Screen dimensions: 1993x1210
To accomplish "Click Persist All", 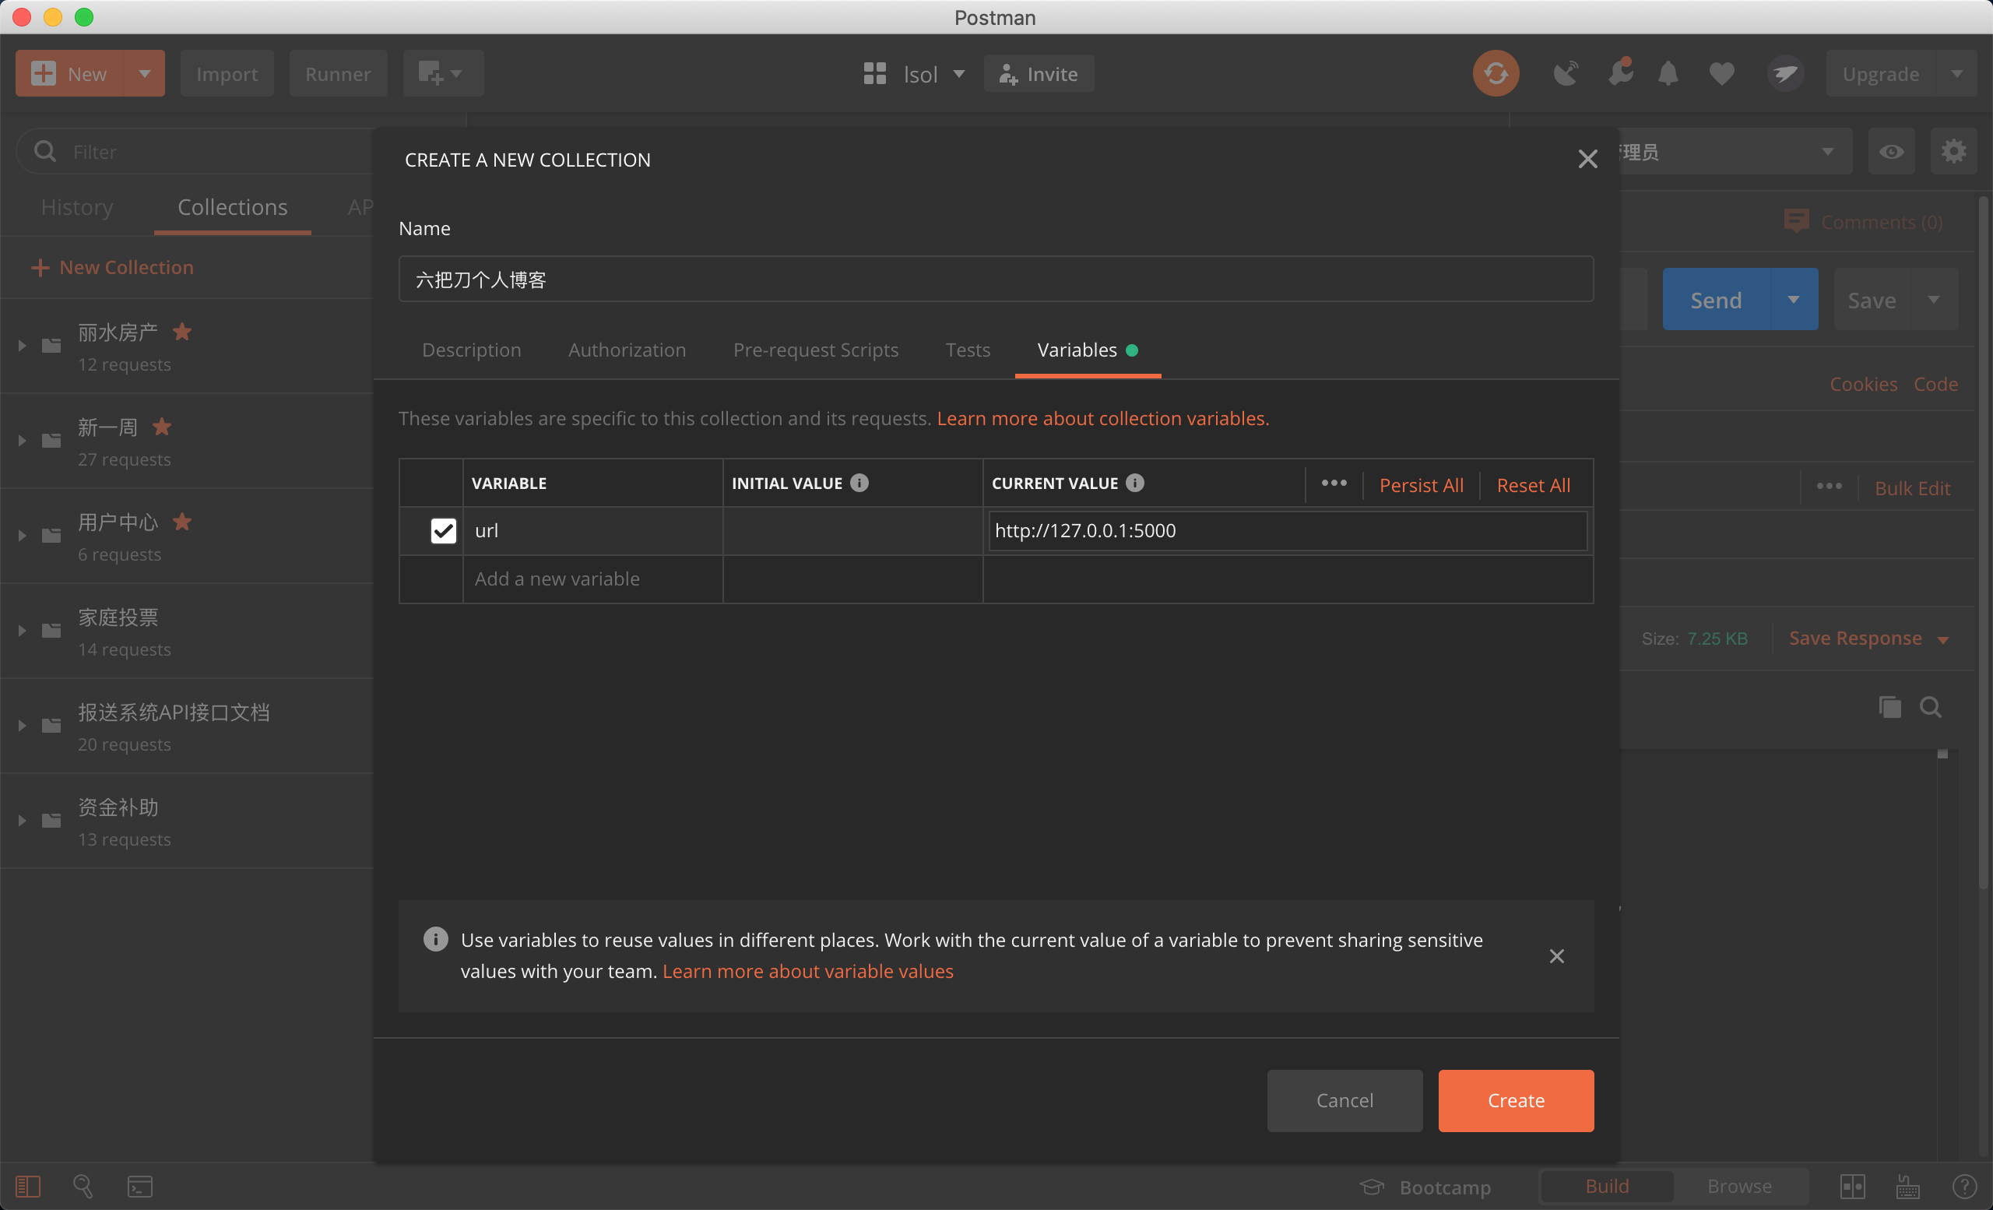I will (1421, 484).
